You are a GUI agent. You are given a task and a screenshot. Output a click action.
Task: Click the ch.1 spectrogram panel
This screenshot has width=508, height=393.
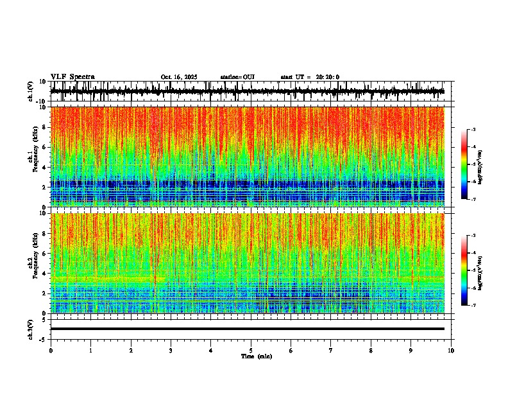(x=248, y=157)
